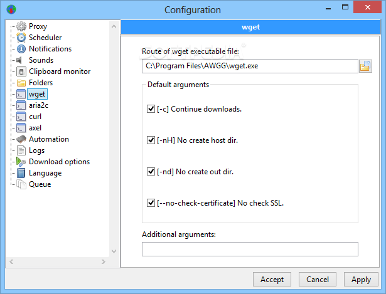This screenshot has height=294, width=386.
Task: Select the Clipboard monitor icon
Action: [x=21, y=71]
